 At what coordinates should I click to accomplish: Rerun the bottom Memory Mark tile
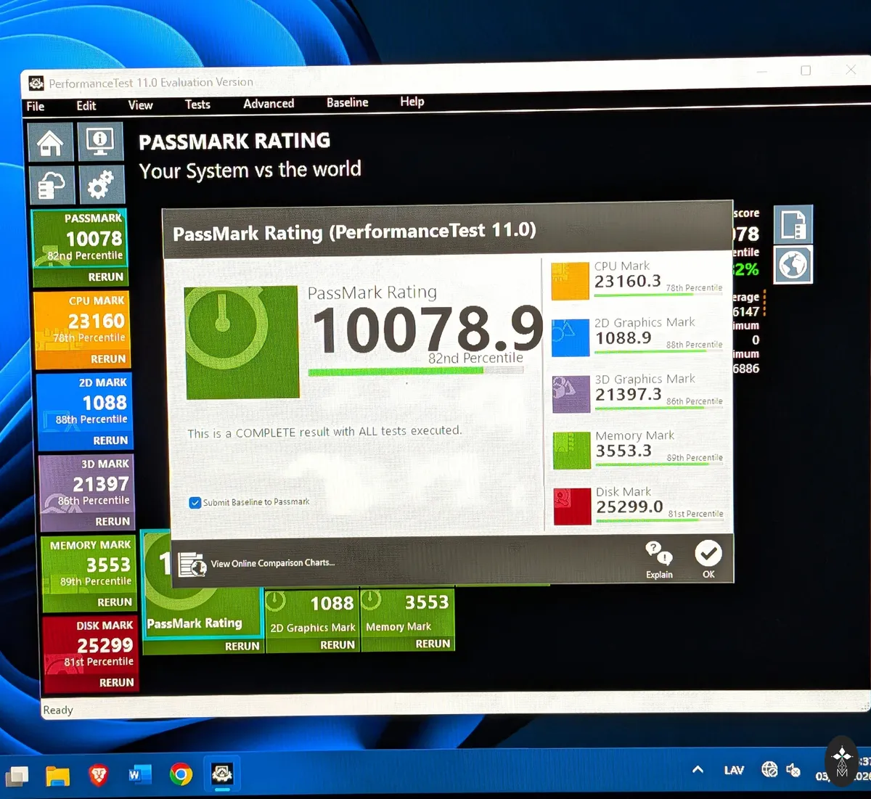click(433, 644)
